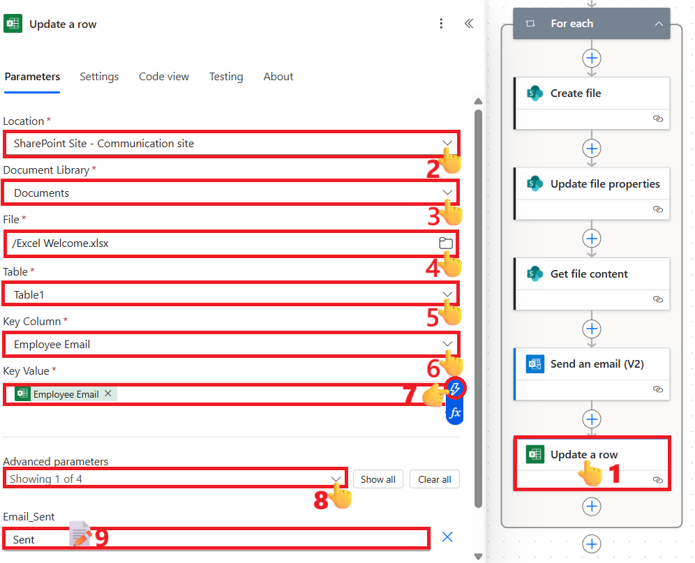Collapse the Update a row panel
This screenshot has height=563, width=695.
click(469, 24)
